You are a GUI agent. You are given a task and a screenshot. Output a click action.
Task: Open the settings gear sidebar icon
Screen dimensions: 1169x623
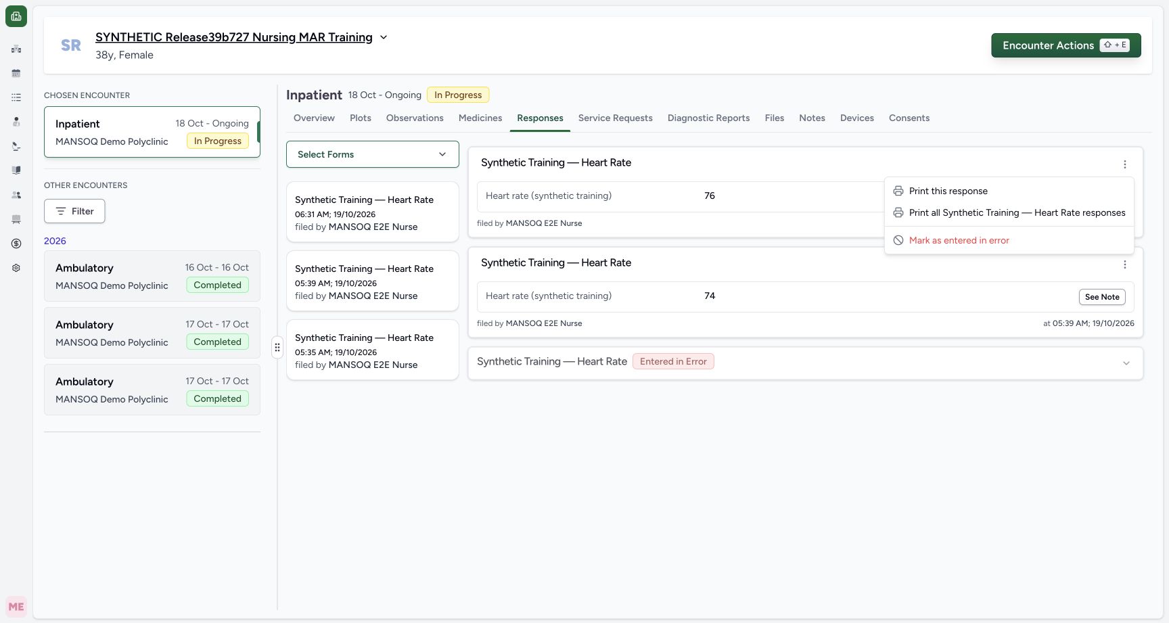pyautogui.click(x=16, y=268)
